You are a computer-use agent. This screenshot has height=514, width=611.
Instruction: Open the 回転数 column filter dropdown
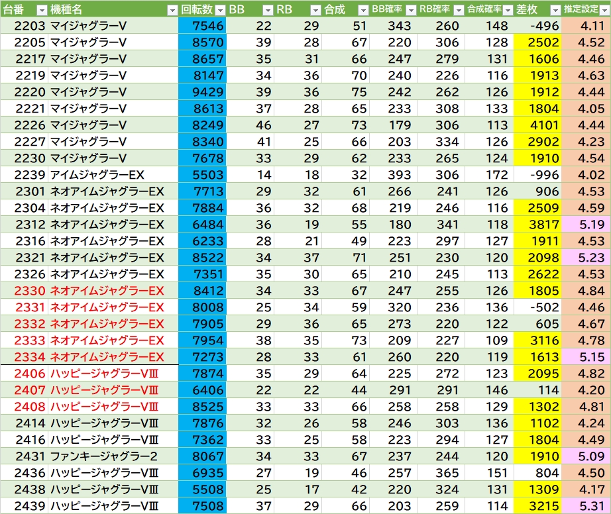[220, 10]
